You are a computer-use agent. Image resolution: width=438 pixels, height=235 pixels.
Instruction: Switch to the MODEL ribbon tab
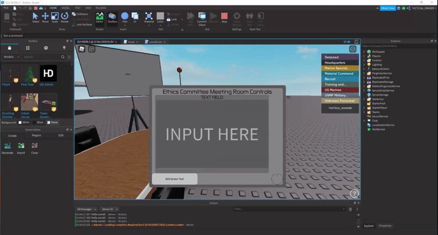point(66,8)
